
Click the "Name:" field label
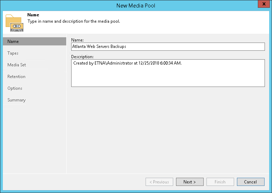tap(77, 40)
